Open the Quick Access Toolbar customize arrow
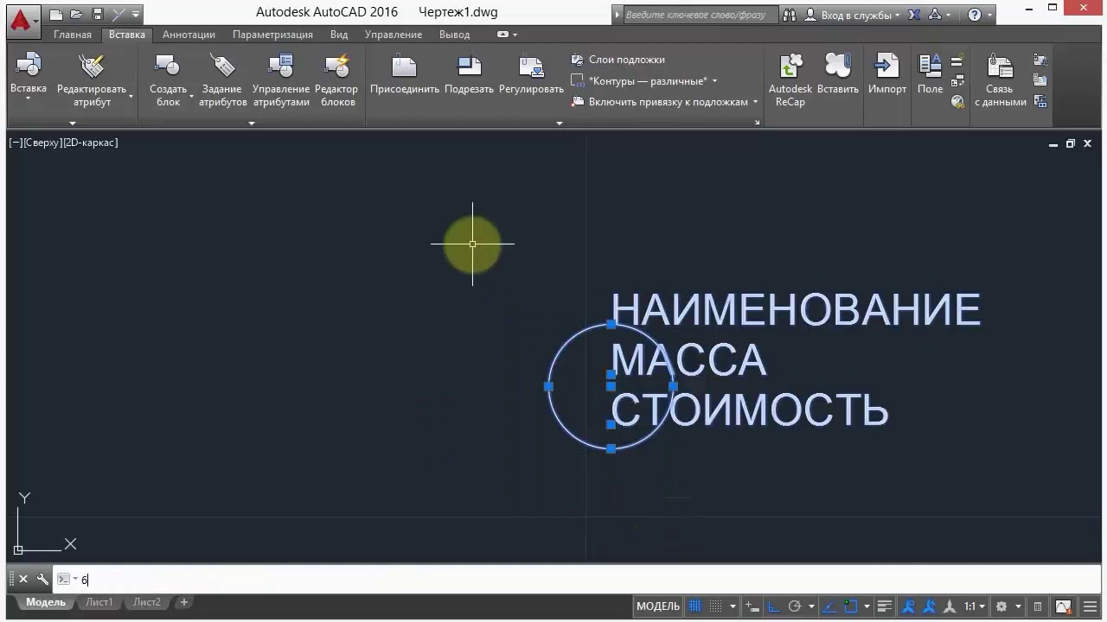Viewport: 1107px width, 622px height. click(137, 14)
